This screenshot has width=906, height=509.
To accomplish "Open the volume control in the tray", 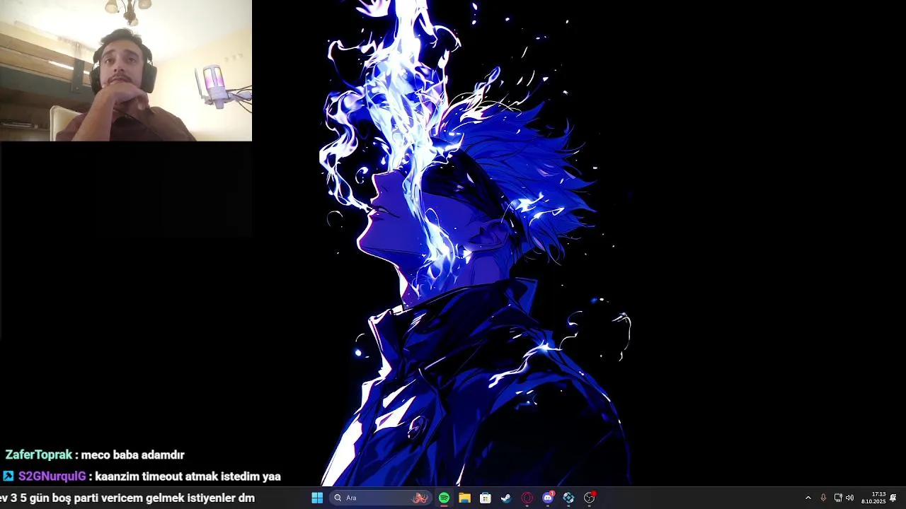I will tap(849, 498).
